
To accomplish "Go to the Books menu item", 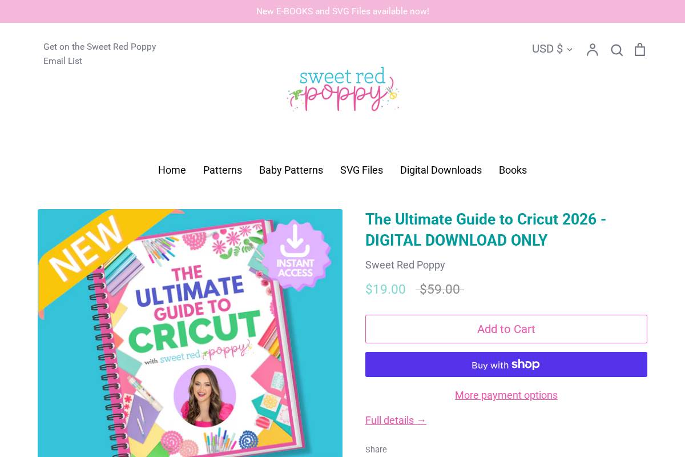I will (513, 170).
